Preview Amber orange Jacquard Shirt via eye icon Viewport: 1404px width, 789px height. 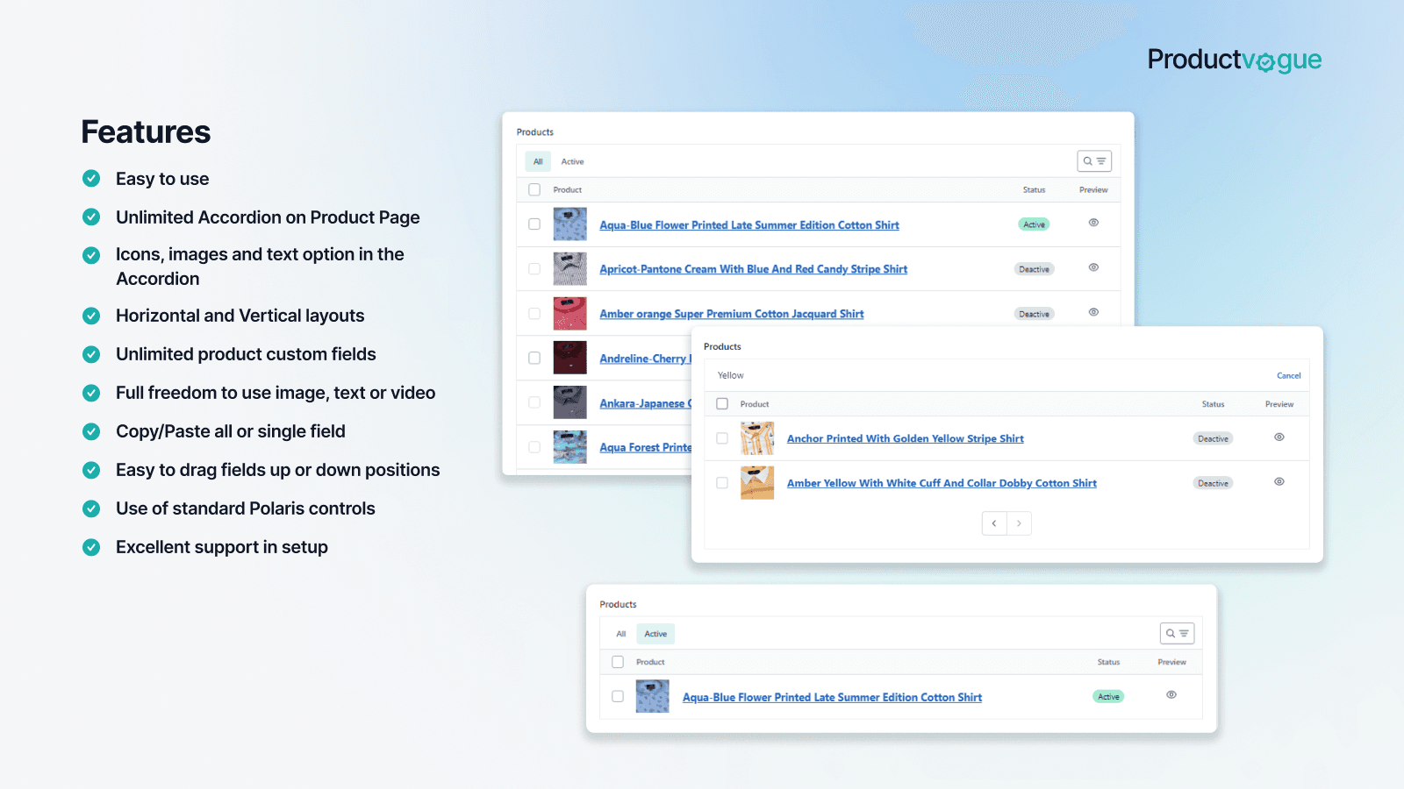point(1093,312)
